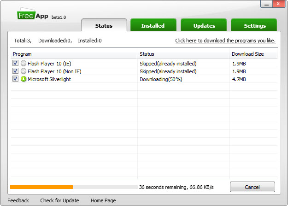The width and height of the screenshot is (288, 206).
Task: Click the 36 seconds remaining text
Action: click(176, 187)
